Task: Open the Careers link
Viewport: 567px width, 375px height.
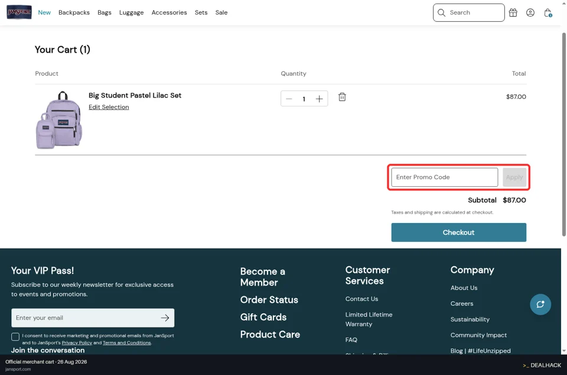Action: pyautogui.click(x=462, y=303)
